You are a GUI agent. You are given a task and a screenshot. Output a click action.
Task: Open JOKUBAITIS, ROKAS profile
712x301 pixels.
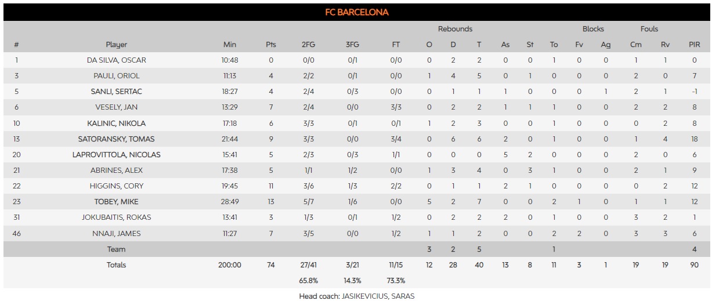(116, 217)
